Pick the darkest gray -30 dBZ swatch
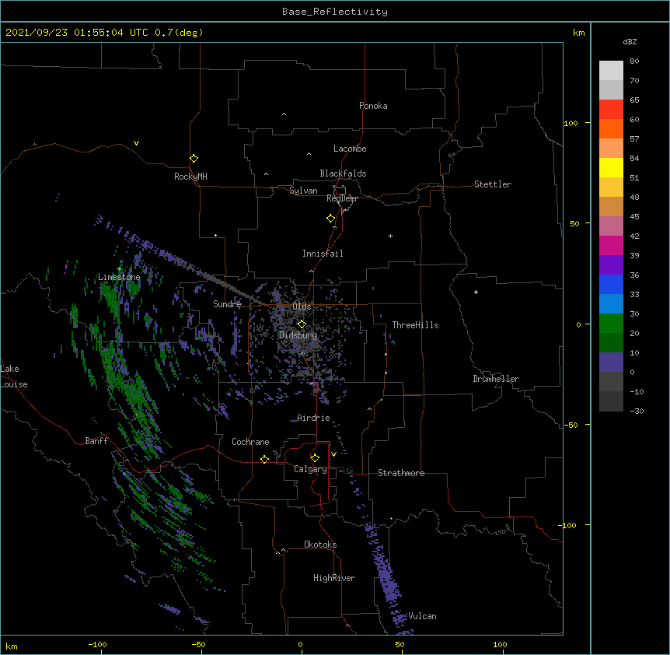This screenshot has height=655, width=670. coord(611,401)
